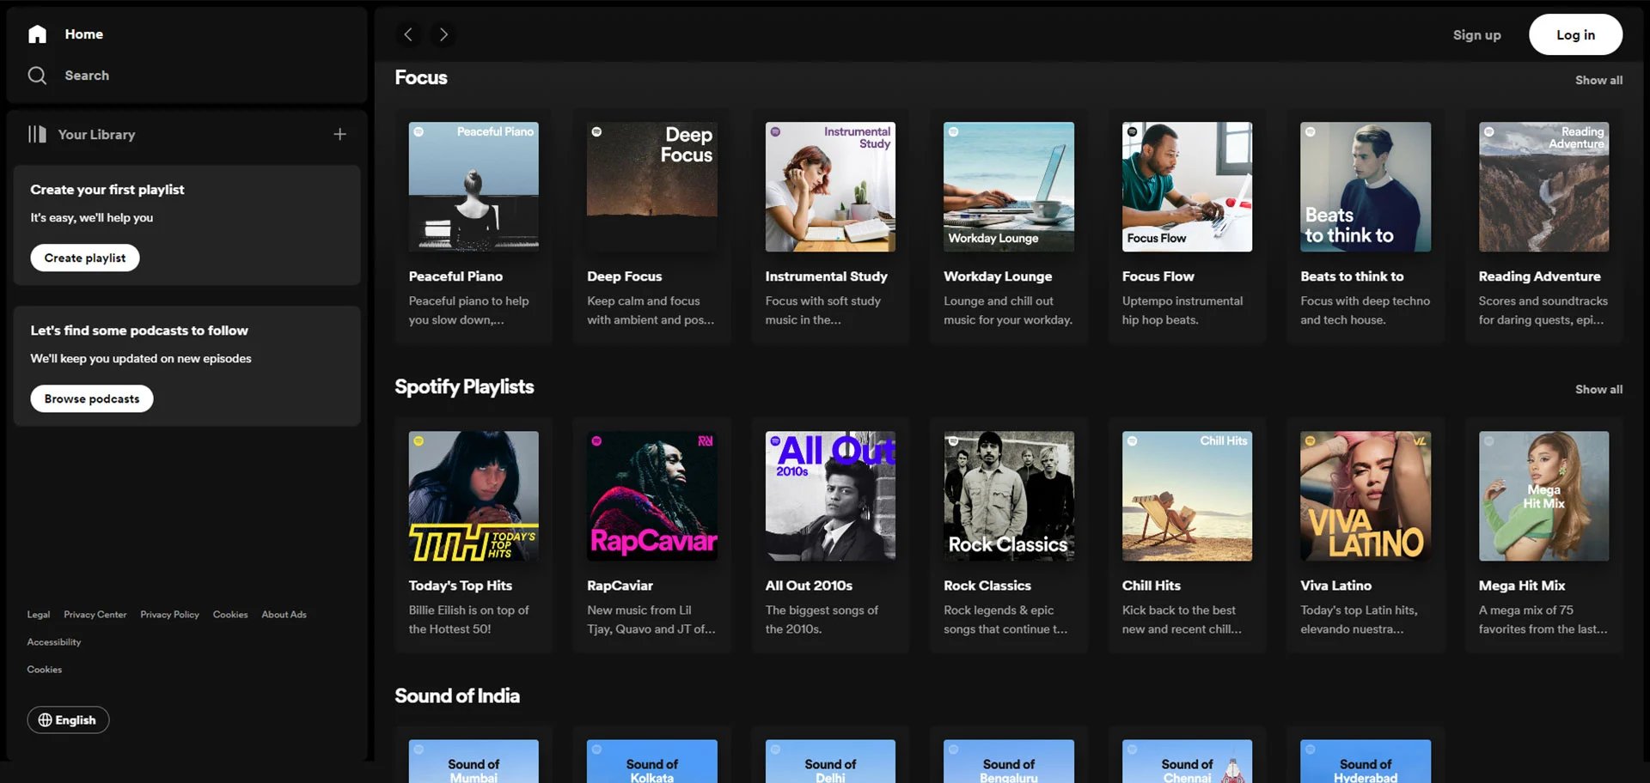Click the All Out 2010s title text
Viewport: 1650px width, 783px height.
(809, 586)
